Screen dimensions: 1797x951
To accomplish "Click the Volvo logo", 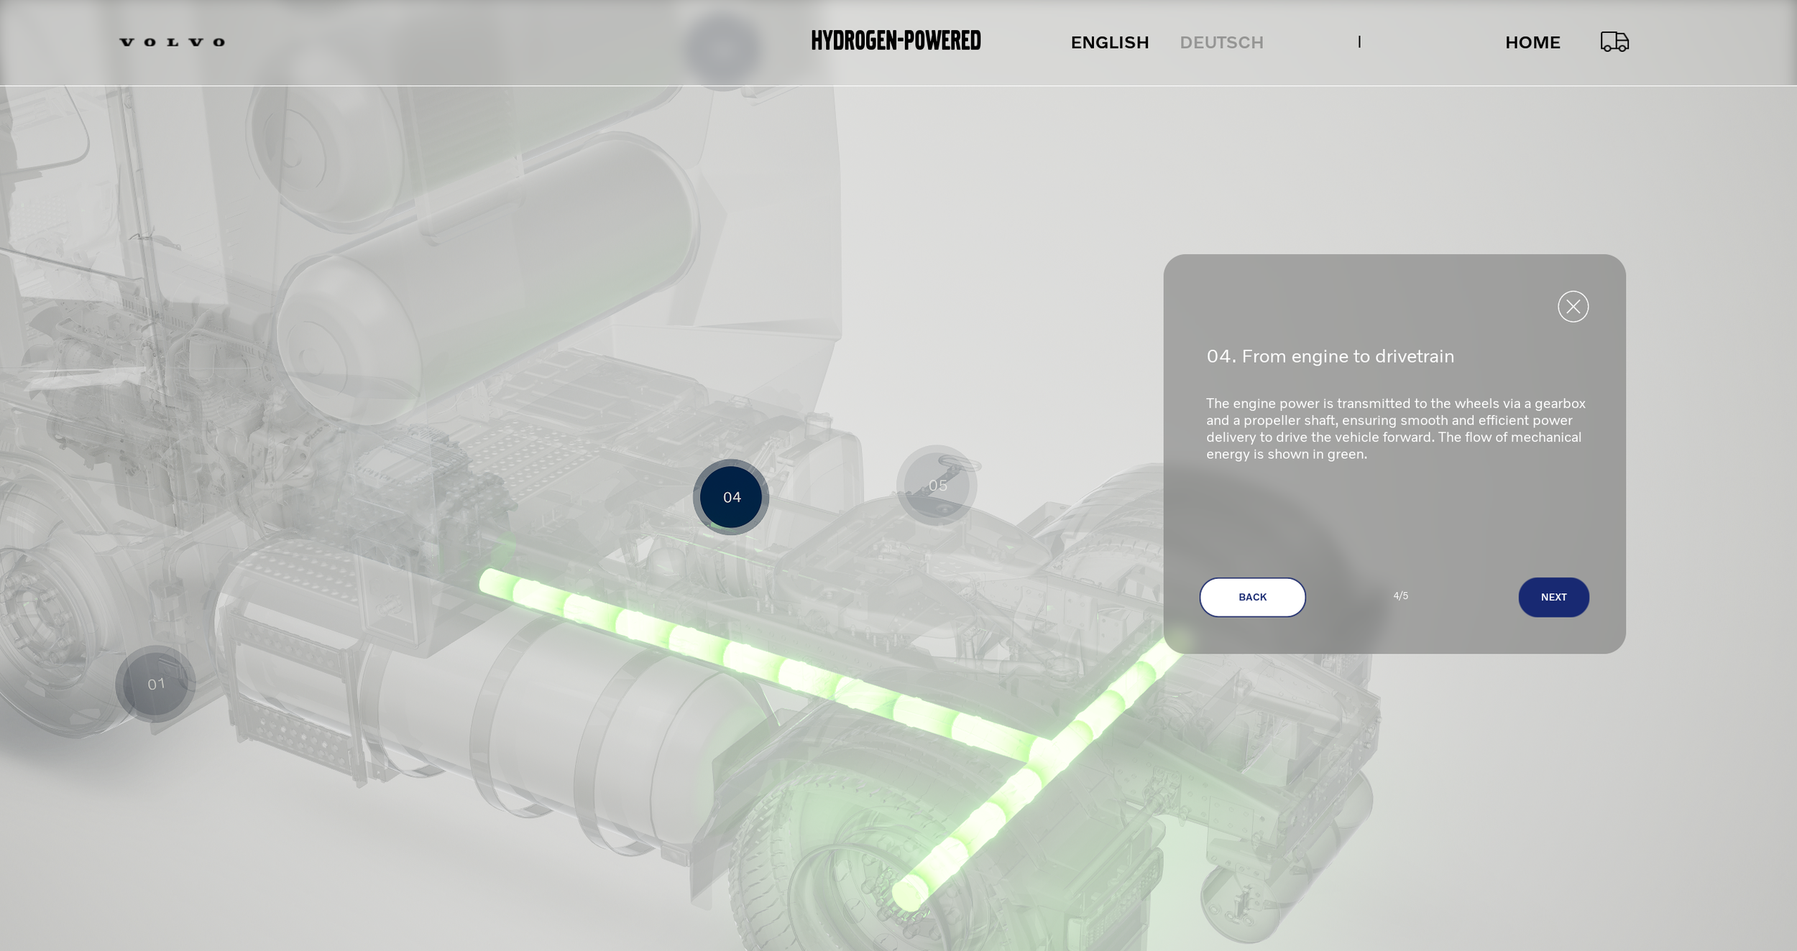I will pos(173,42).
